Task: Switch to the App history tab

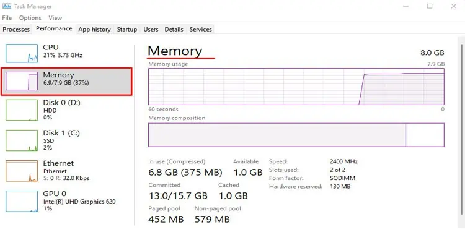Action: tap(94, 30)
